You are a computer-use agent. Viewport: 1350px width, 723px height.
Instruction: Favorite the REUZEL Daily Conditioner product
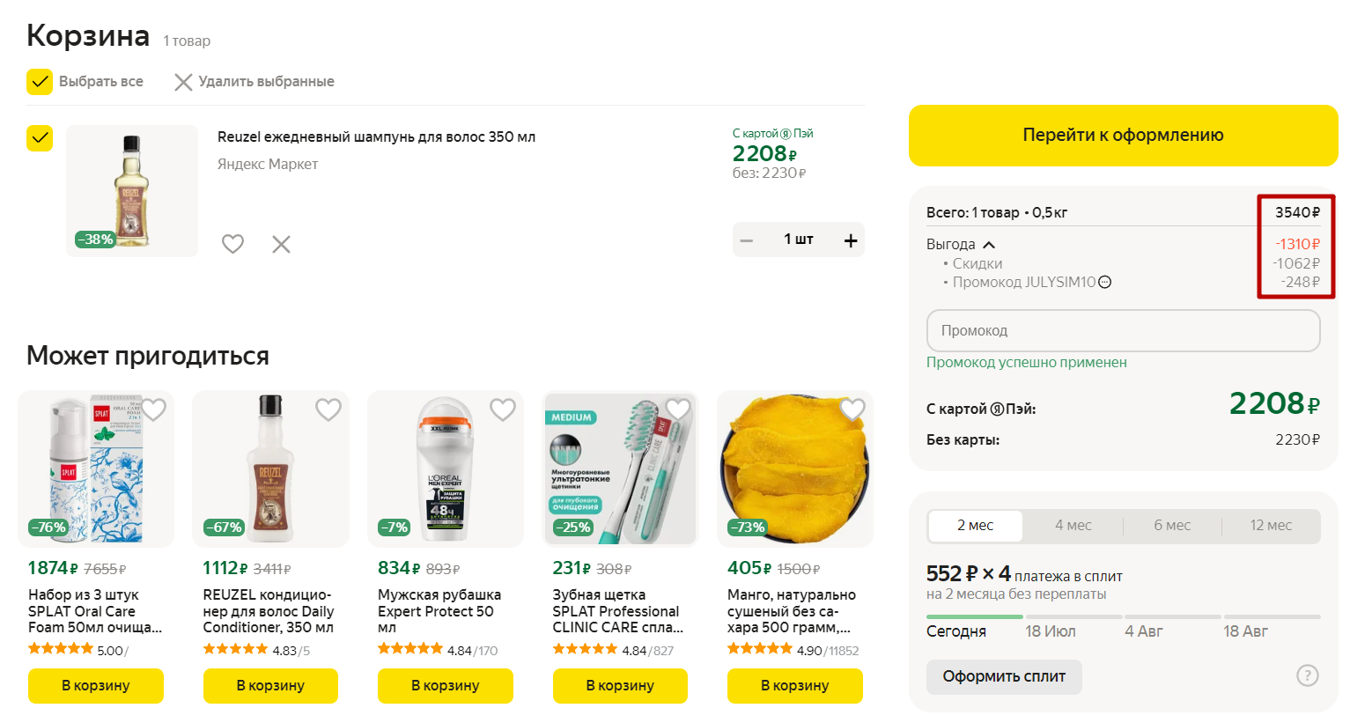coord(328,409)
